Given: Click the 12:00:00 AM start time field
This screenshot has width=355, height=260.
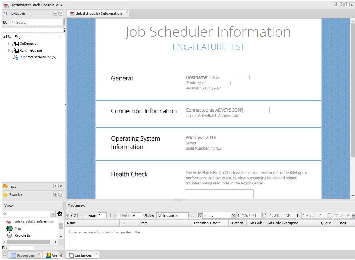Looking at the screenshot, I should tap(282, 215).
